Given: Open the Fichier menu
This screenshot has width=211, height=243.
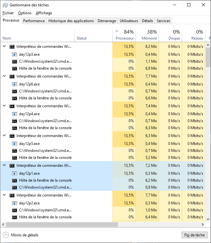Looking at the screenshot, I should 8,13.
